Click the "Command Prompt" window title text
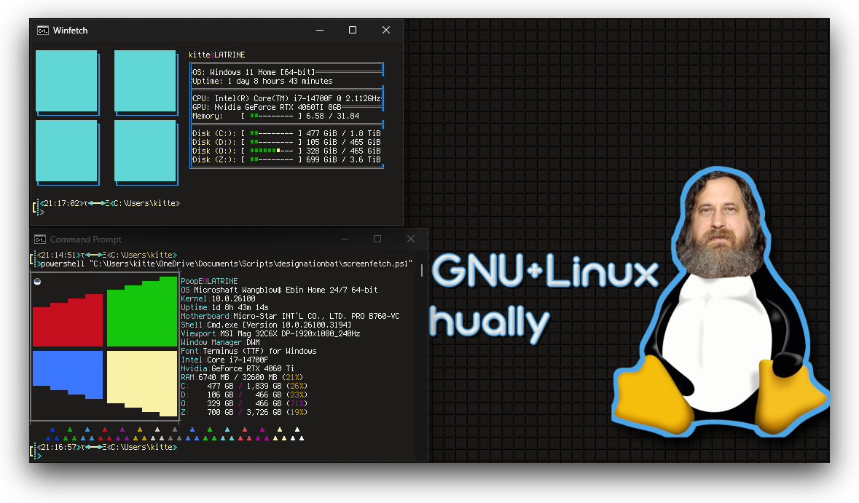The height and width of the screenshot is (503, 859). pos(86,239)
